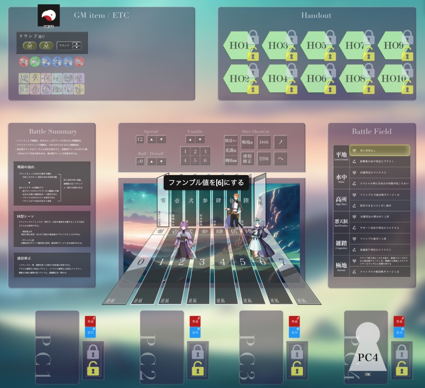Pick the マ condition tile

coord(35,78)
